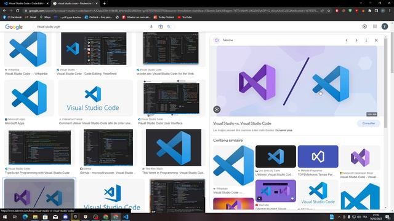Open the YouTube bookmark
Image resolution: width=394 pixels, height=221 pixels.
[185, 17]
